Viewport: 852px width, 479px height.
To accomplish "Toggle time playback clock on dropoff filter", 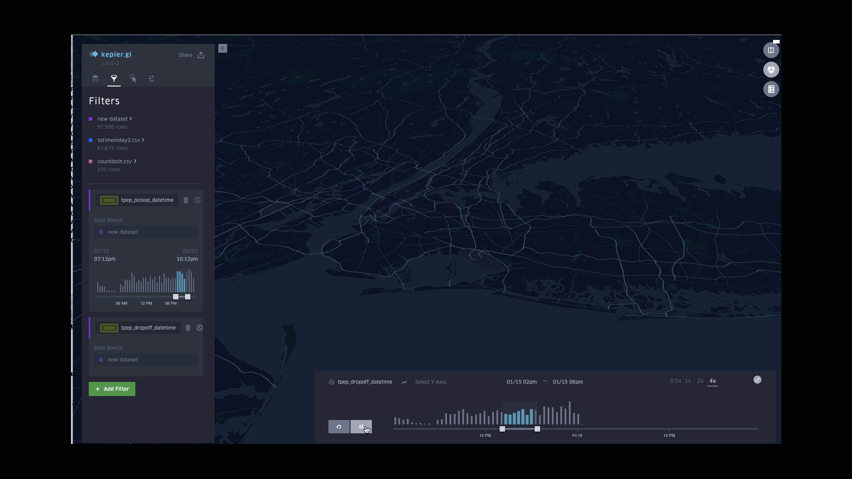I will coord(200,328).
